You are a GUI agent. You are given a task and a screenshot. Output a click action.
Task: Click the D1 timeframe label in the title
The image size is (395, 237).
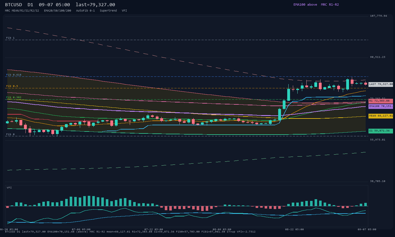pyautogui.click(x=30, y=5)
